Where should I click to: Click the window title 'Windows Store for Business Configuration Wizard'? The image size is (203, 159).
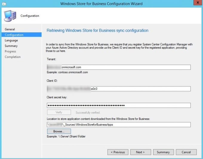[x=101, y=4]
